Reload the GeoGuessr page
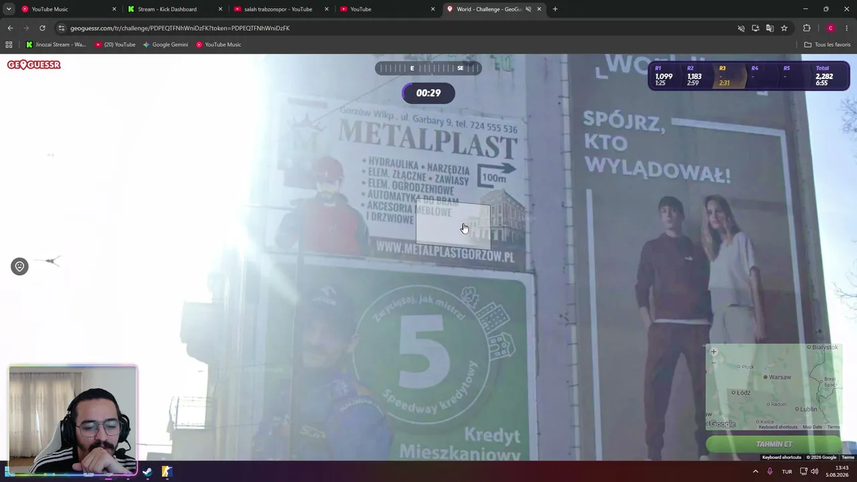The width and height of the screenshot is (857, 482). [42, 28]
